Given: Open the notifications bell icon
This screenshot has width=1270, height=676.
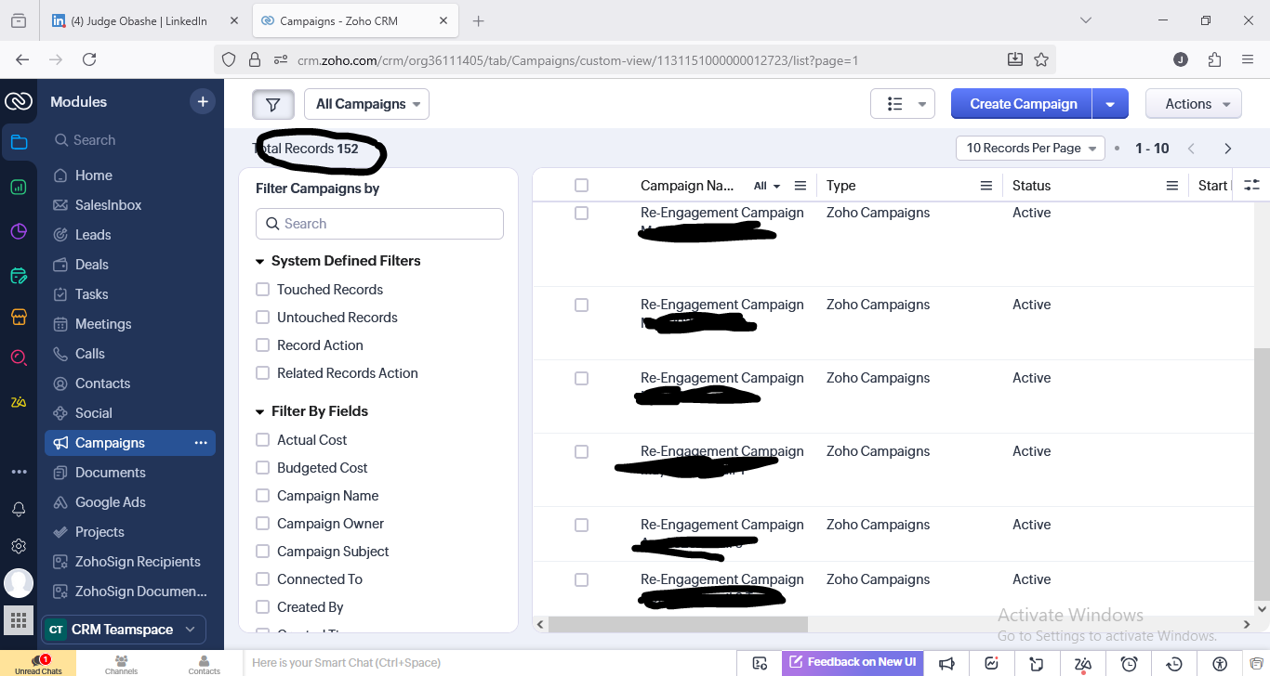Looking at the screenshot, I should [x=19, y=509].
